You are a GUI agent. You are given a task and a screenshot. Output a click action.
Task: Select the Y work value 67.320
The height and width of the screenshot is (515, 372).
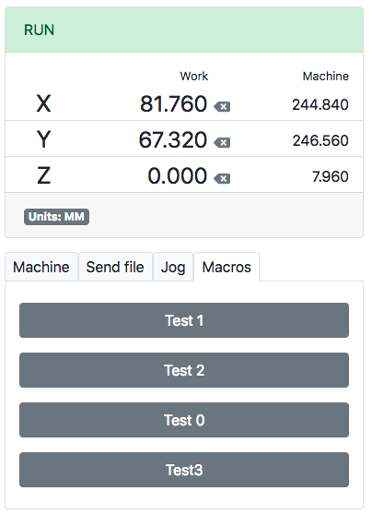tap(173, 140)
